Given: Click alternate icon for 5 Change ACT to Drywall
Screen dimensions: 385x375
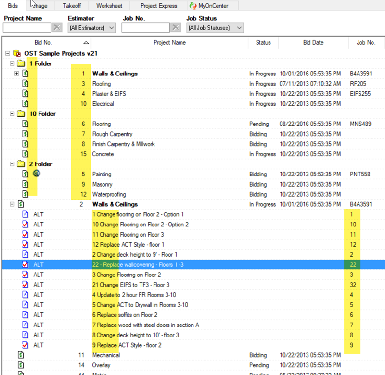Looking at the screenshot, I should point(26,305).
